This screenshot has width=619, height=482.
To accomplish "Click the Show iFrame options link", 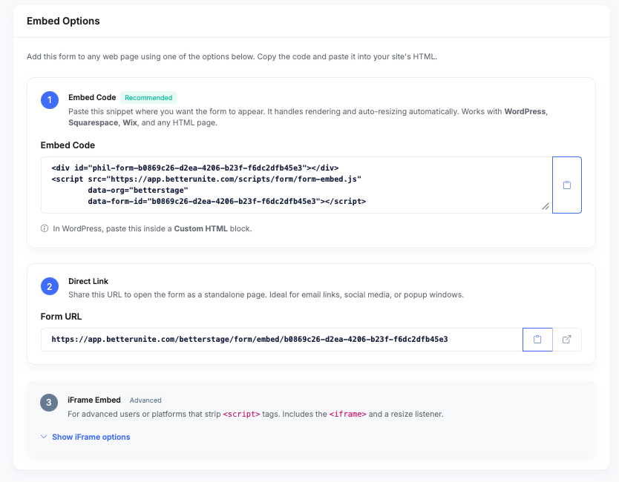I will 91,437.
